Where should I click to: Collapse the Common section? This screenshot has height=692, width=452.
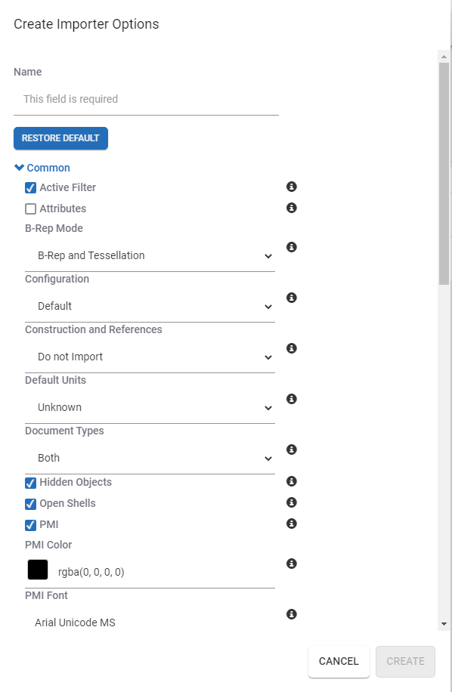click(x=42, y=168)
